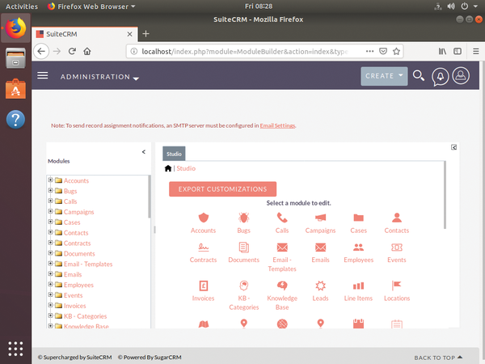Viewport: 485px width, 364px height.
Task: Expand the Contacts folder in tree
Action: coord(50,232)
